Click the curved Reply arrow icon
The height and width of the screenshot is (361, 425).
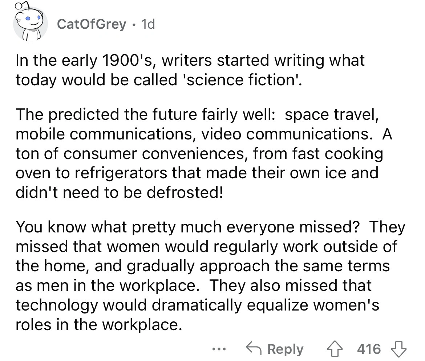click(254, 349)
